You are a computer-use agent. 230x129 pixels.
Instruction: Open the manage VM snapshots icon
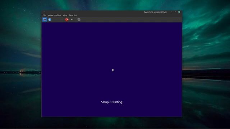point(79,19)
